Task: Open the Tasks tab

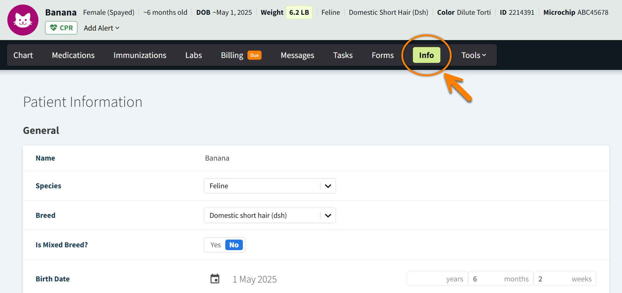Action: [x=343, y=55]
